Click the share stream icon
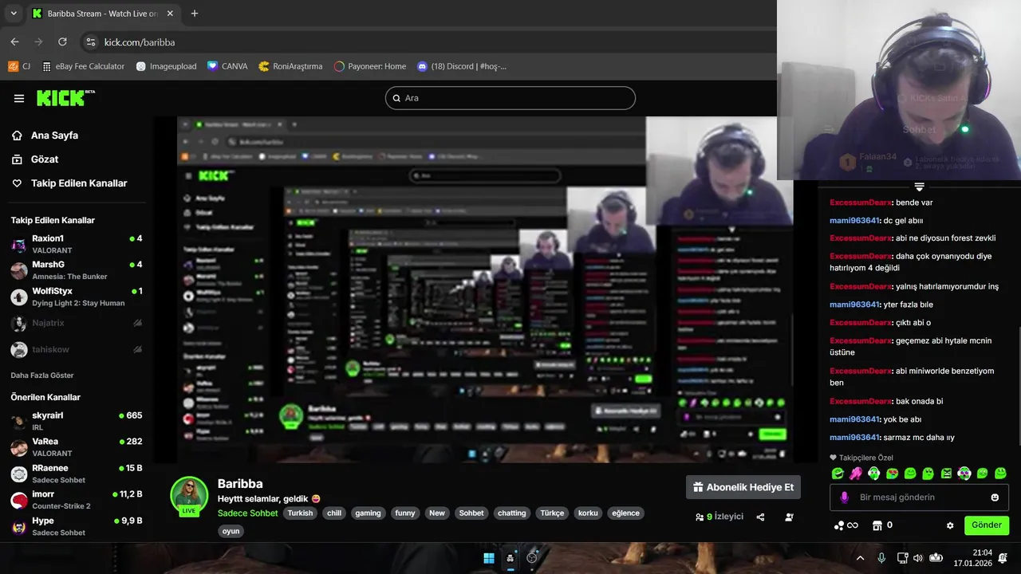 point(760,517)
